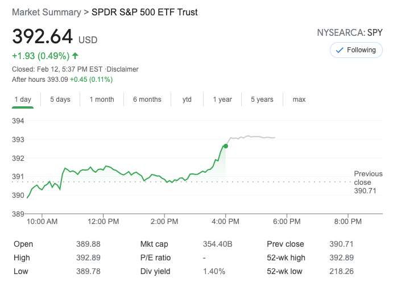Switch to the 5 days tab
The height and width of the screenshot is (282, 397).
point(60,99)
